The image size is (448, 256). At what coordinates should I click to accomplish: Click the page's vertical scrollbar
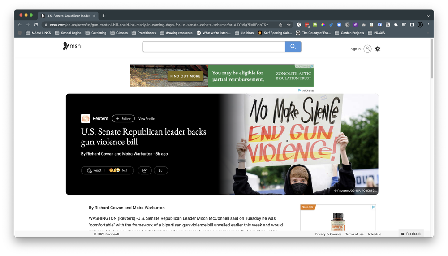pyautogui.click(x=432, y=58)
